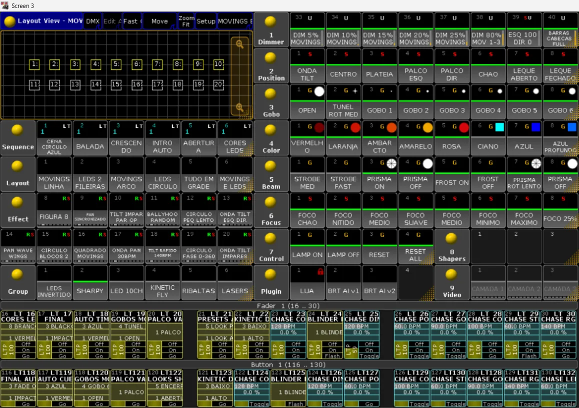Screen dimensions: 579x408
Task: Select the BALADA sequence
Action: (90, 138)
